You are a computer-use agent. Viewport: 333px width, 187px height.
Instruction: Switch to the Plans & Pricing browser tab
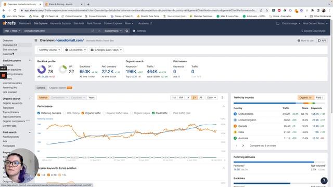tap(63, 4)
